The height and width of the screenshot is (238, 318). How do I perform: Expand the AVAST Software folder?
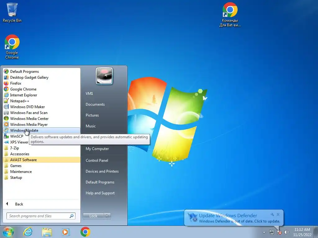(x=42, y=160)
